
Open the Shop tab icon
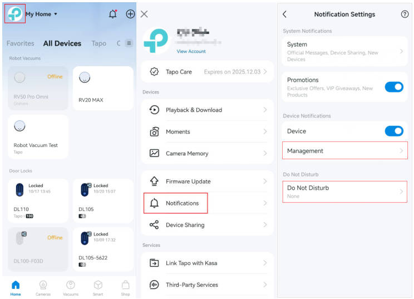click(125, 287)
